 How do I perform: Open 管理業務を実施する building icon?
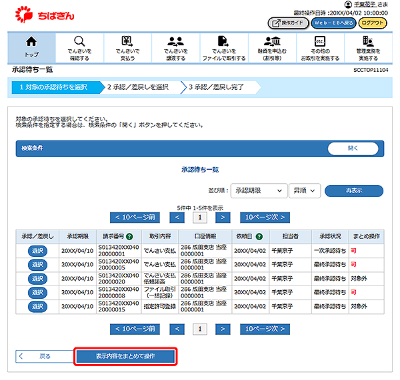368,41
